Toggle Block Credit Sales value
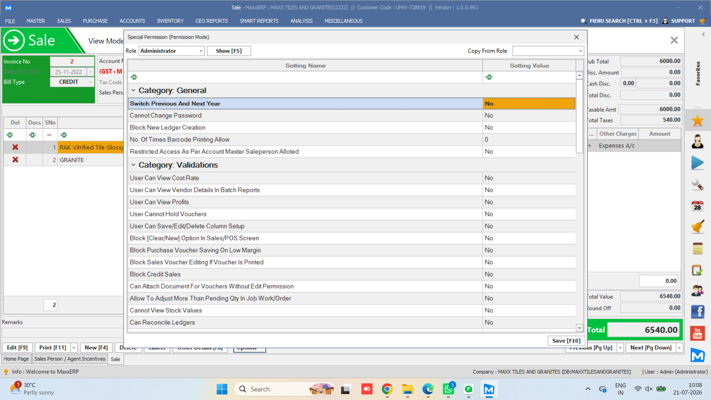 (x=529, y=274)
